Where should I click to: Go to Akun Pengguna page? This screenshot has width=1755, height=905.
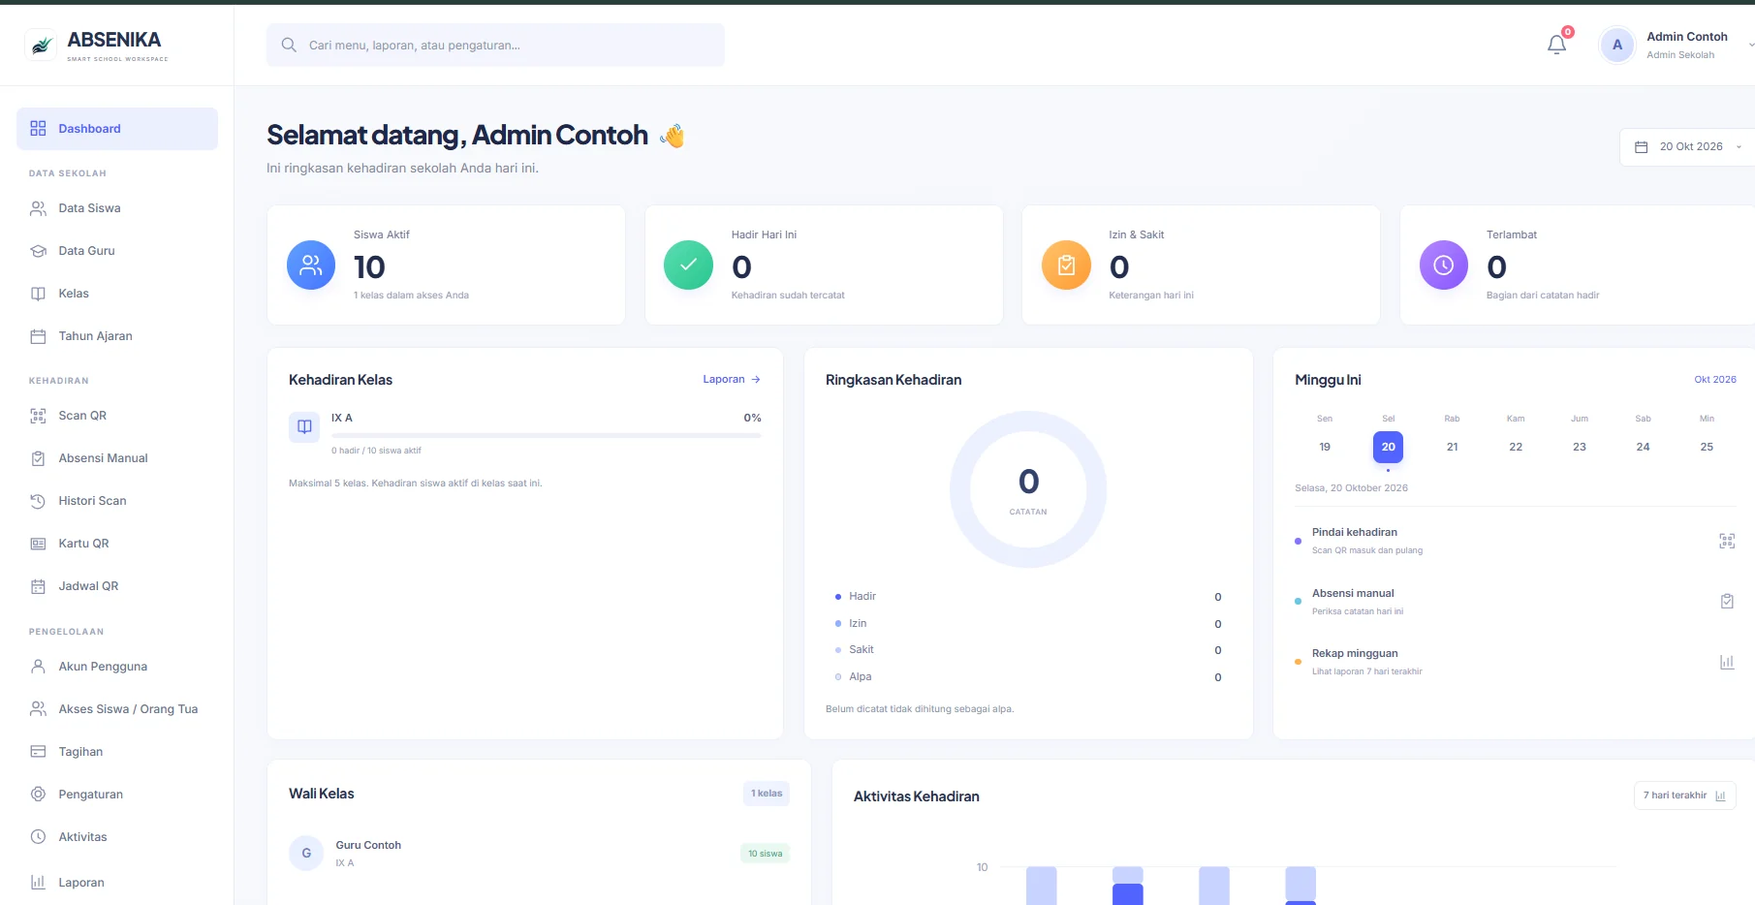click(x=117, y=667)
